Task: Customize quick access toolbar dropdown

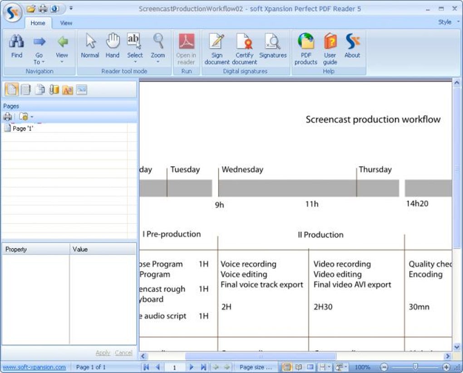Action: point(71,9)
